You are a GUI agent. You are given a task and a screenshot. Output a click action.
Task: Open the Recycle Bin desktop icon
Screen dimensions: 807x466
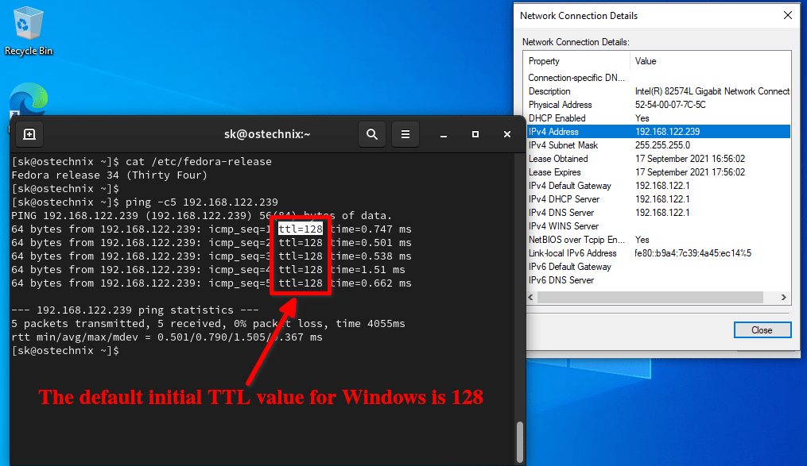click(29, 31)
